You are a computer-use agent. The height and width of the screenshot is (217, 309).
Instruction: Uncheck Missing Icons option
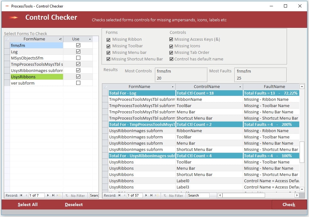(x=171, y=46)
